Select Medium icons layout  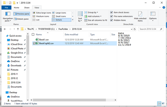coord(41,16)
